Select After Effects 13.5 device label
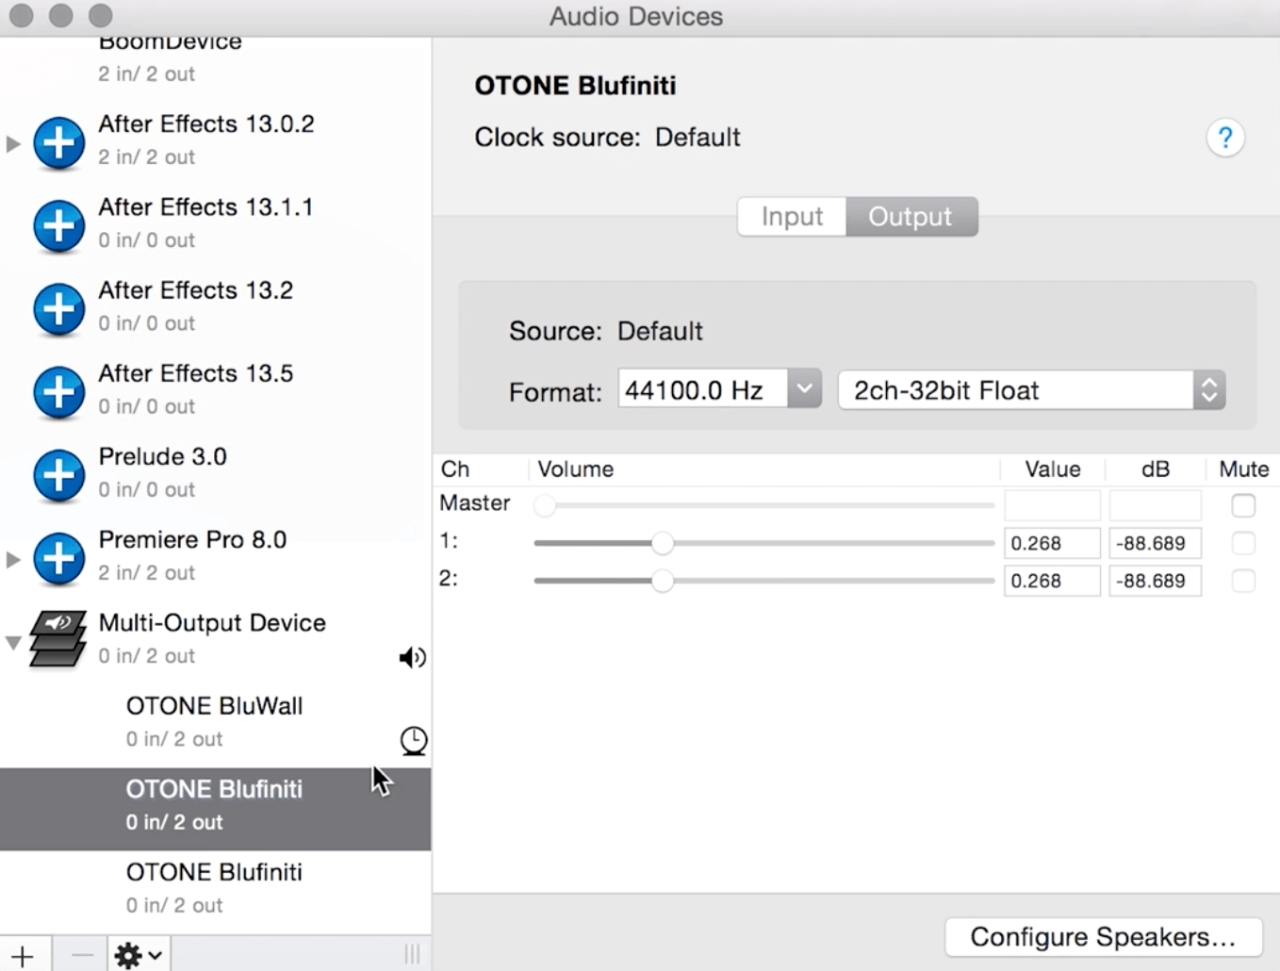This screenshot has width=1280, height=971. (x=196, y=373)
